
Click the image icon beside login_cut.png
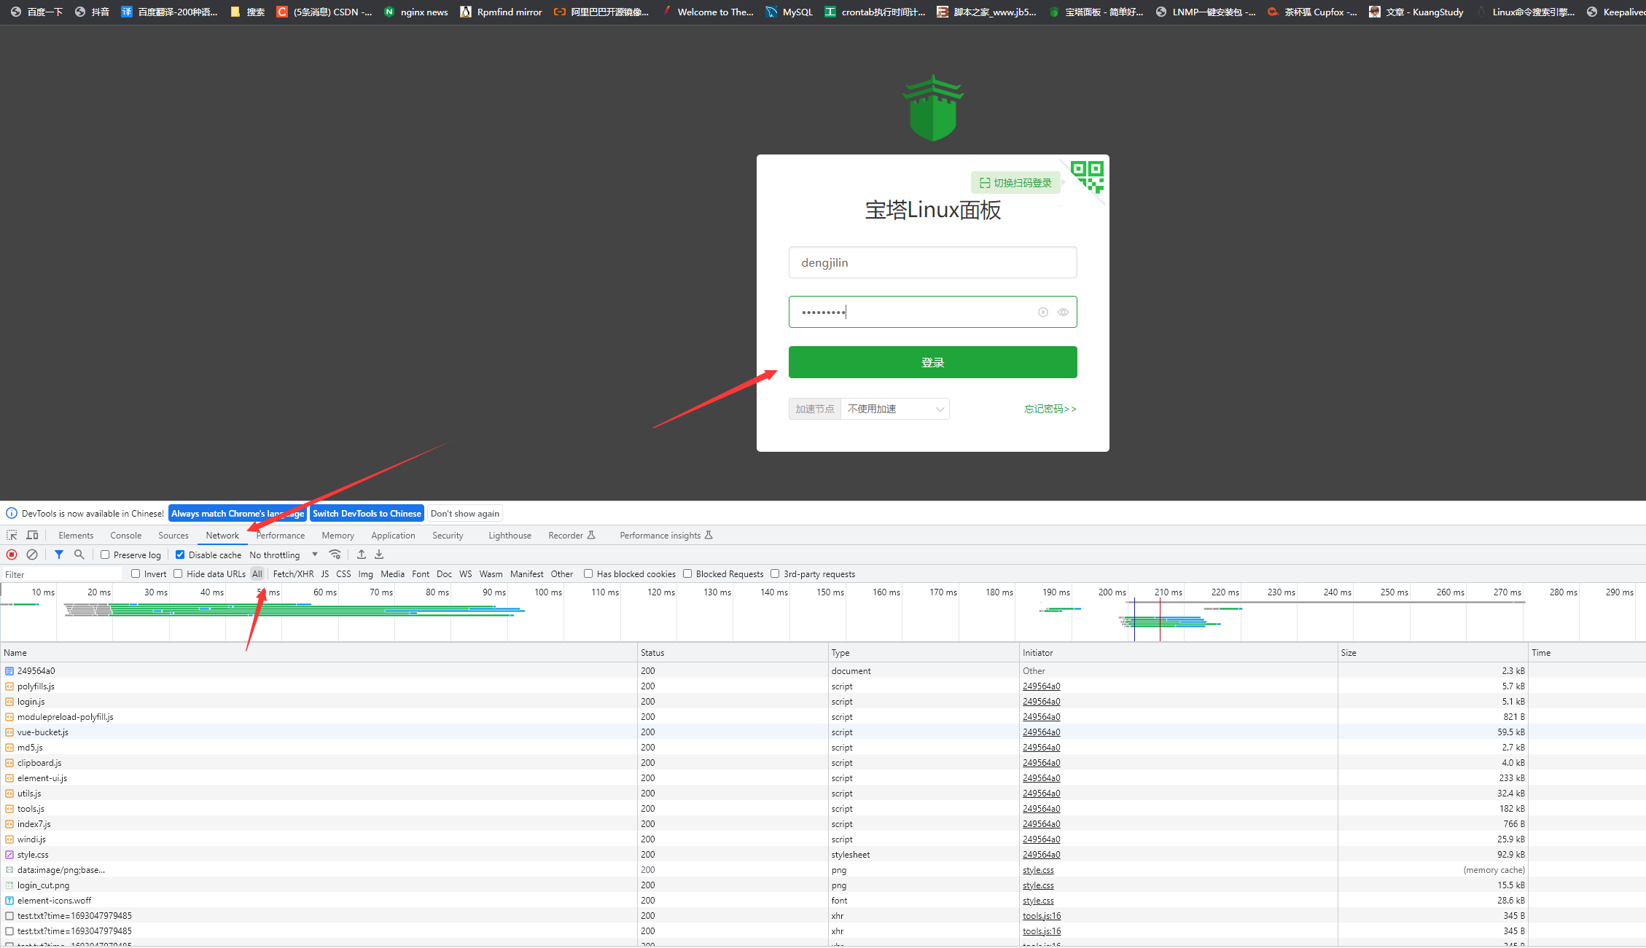9,885
